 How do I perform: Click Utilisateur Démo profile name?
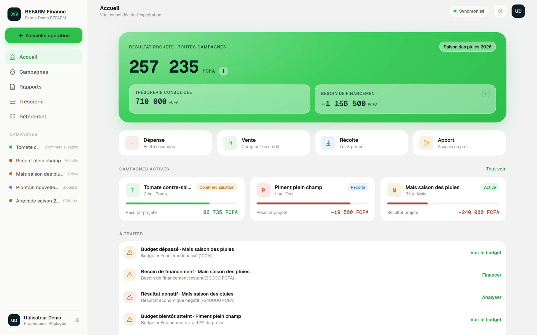pyautogui.click(x=42, y=318)
